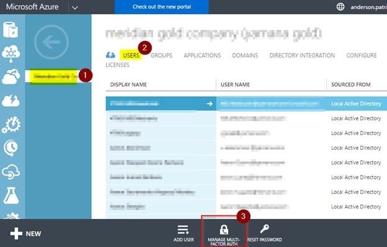387x247 pixels.
Task: Click Manage Multi-Factor Auth button
Action: [x=224, y=235]
